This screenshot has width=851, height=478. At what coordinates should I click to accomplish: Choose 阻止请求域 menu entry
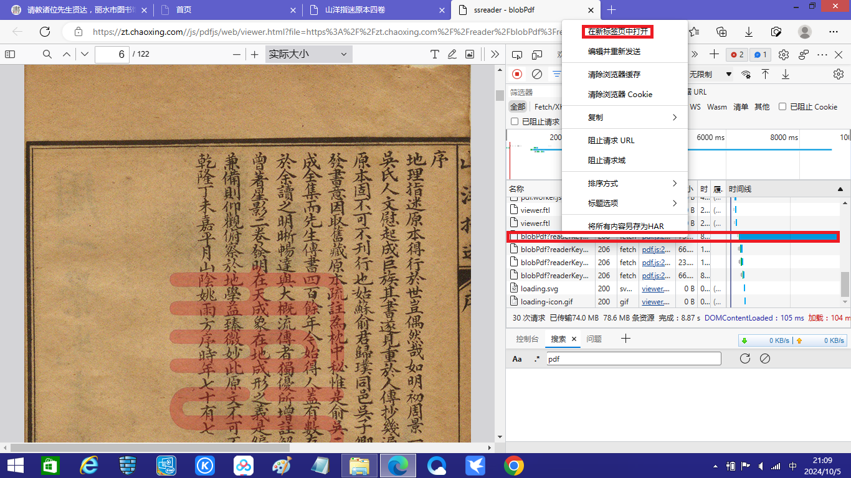tap(625, 160)
